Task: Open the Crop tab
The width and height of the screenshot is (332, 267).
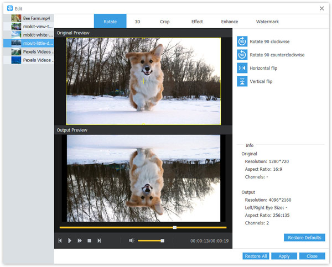Action: pyautogui.click(x=165, y=22)
